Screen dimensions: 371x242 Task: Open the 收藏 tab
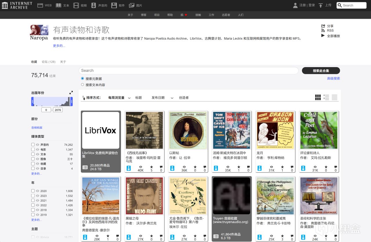pos(34,62)
